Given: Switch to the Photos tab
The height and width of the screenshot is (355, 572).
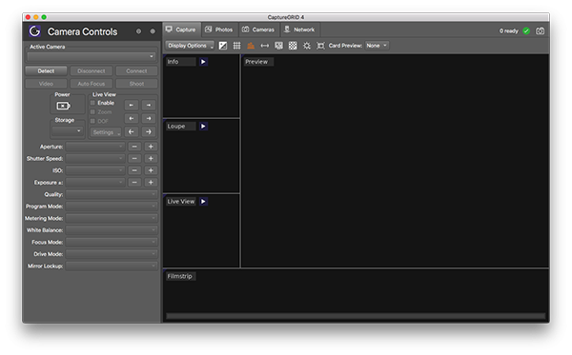Looking at the screenshot, I should pos(219,30).
